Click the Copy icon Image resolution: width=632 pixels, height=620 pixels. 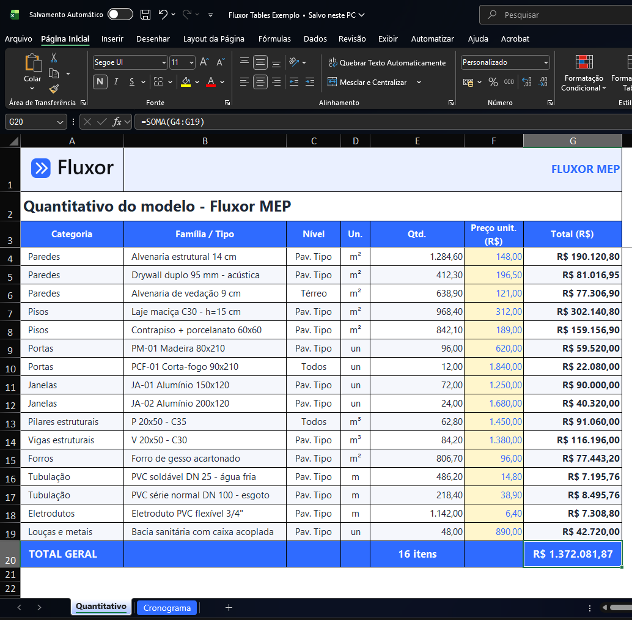pyautogui.click(x=54, y=73)
